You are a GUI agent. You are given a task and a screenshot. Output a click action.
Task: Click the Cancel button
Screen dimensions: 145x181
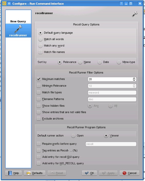click(129, 173)
